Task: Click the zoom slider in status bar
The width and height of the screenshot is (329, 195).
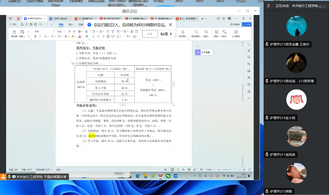Action: pyautogui.click(x=231, y=170)
